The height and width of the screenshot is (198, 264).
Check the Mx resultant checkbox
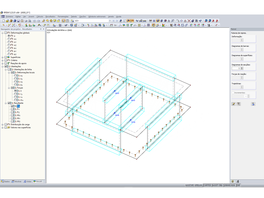pyautogui.click(x=12, y=115)
